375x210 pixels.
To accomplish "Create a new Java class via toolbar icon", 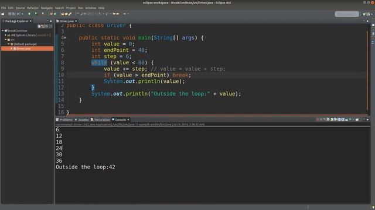I will coord(55,14).
